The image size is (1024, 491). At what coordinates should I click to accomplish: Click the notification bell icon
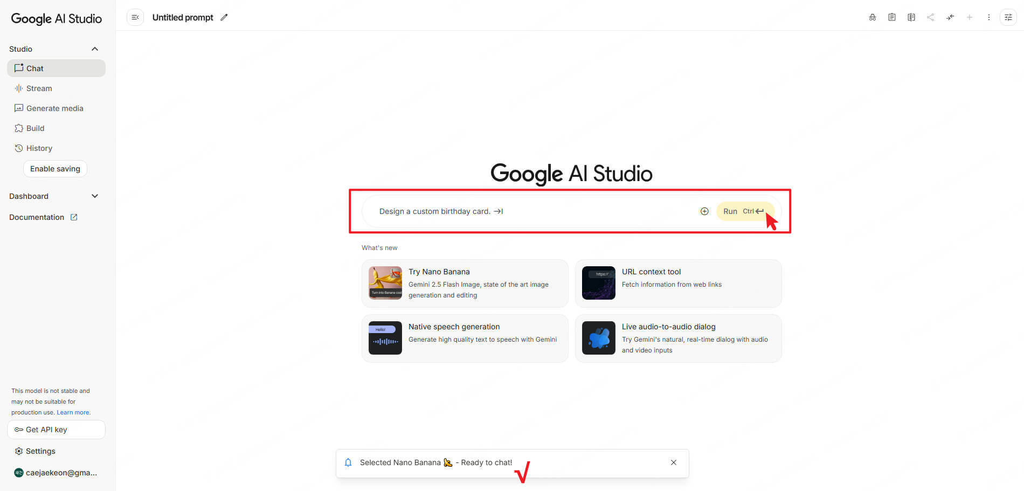coord(348,462)
